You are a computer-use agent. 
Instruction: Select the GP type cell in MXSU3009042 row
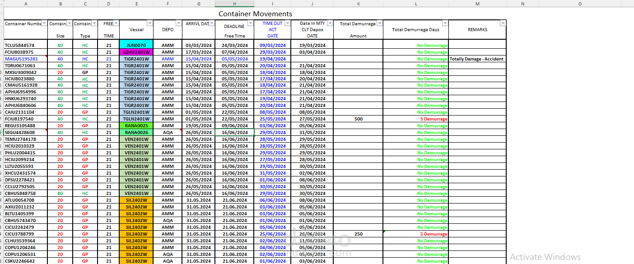(85, 72)
